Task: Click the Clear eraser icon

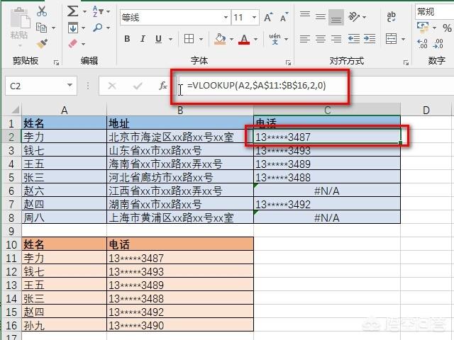Action: [x=72, y=44]
